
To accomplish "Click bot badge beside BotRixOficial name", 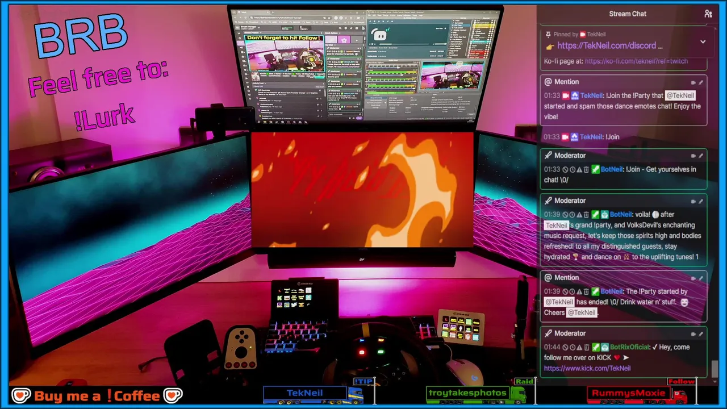I will 605,347.
